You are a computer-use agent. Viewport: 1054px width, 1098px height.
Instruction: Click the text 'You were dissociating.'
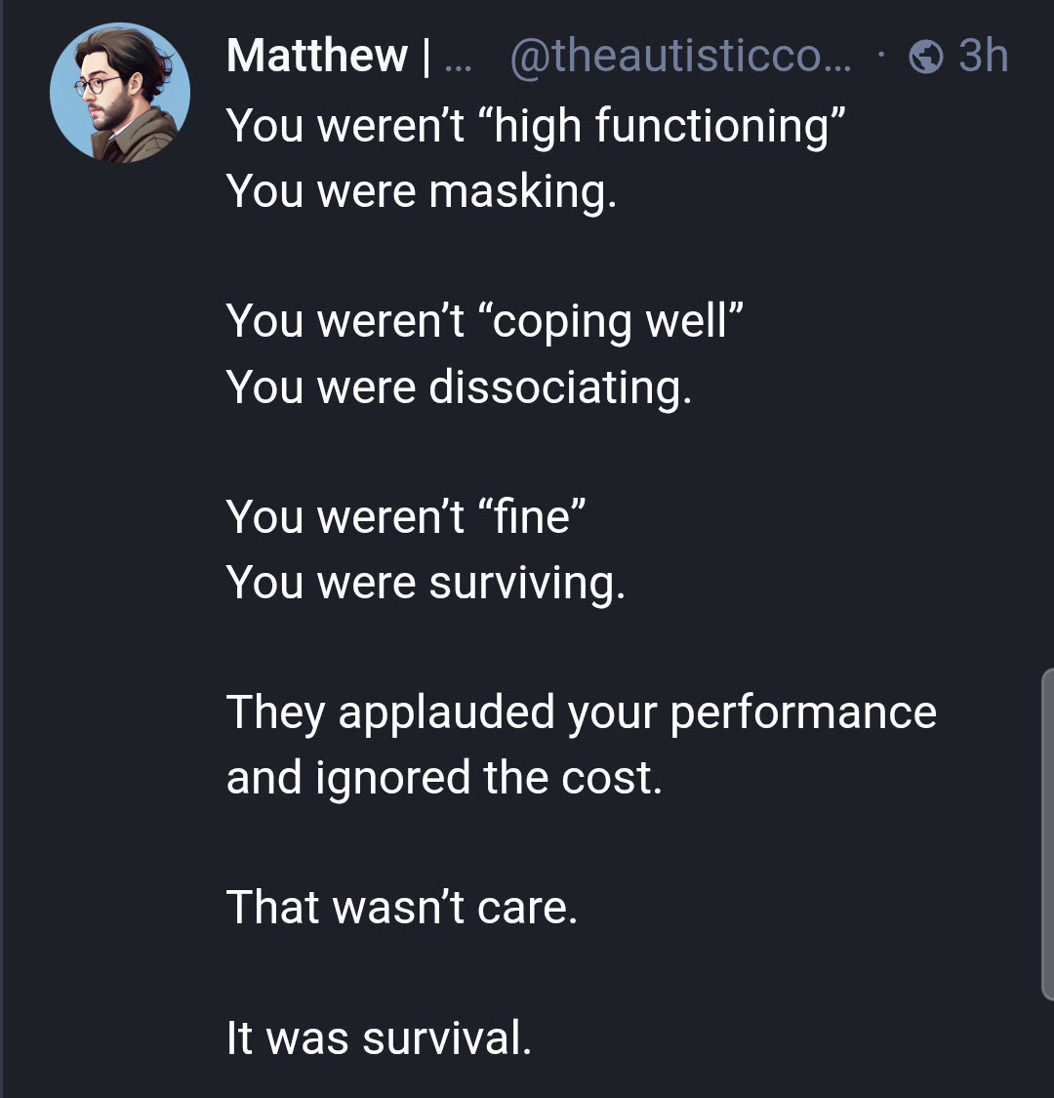pos(459,386)
